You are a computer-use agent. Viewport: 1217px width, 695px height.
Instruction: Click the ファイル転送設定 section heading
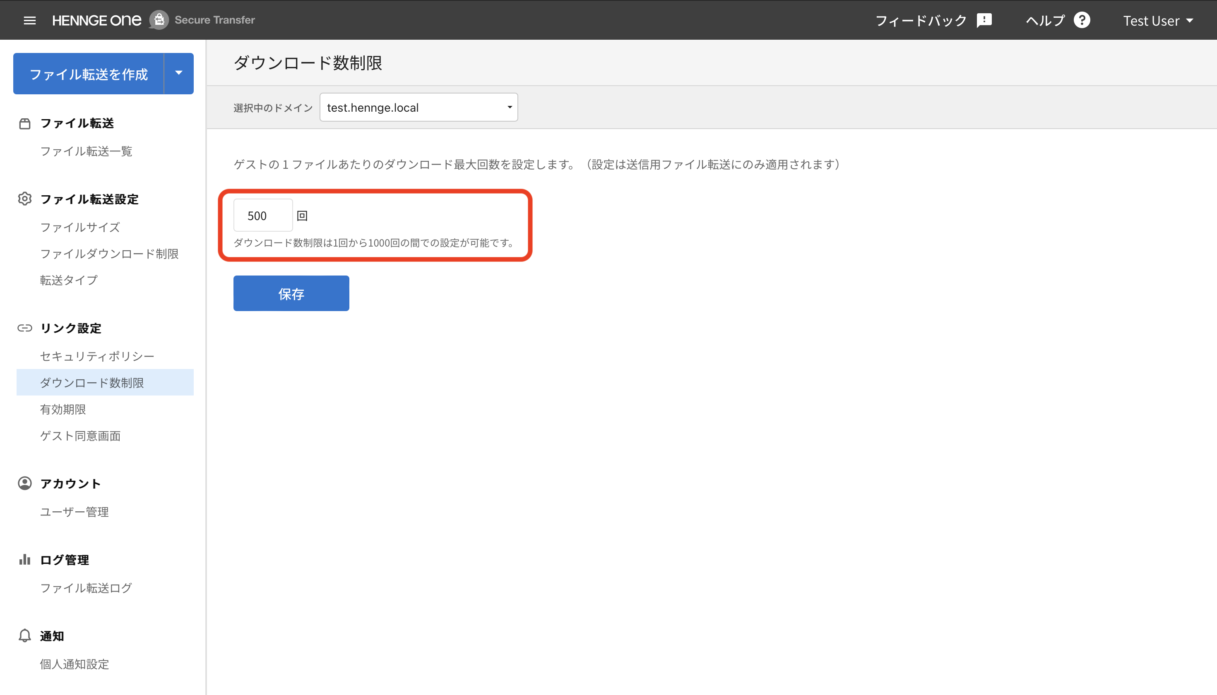tap(89, 199)
